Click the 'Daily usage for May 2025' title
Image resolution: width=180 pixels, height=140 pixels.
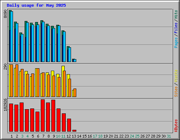coord(36,5)
